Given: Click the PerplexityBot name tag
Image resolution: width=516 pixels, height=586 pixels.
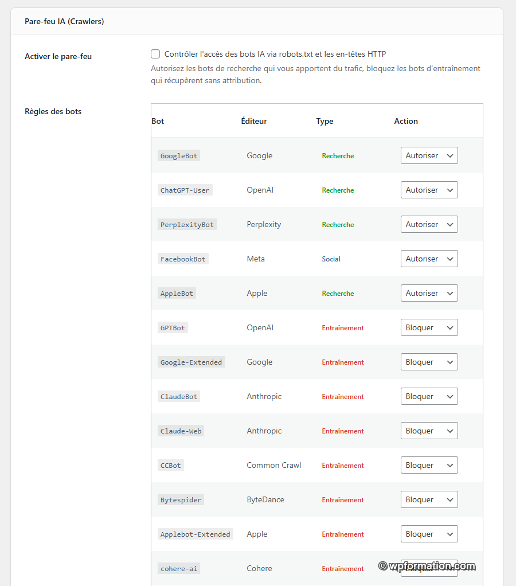Looking at the screenshot, I should pyautogui.click(x=187, y=225).
